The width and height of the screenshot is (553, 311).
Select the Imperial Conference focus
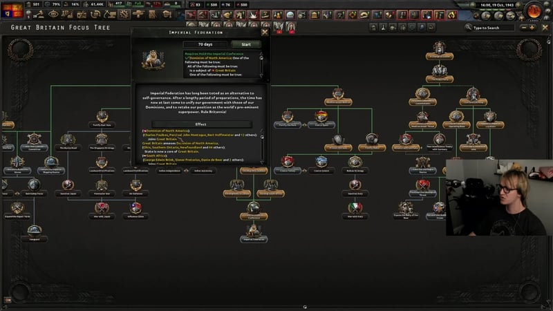(254, 211)
